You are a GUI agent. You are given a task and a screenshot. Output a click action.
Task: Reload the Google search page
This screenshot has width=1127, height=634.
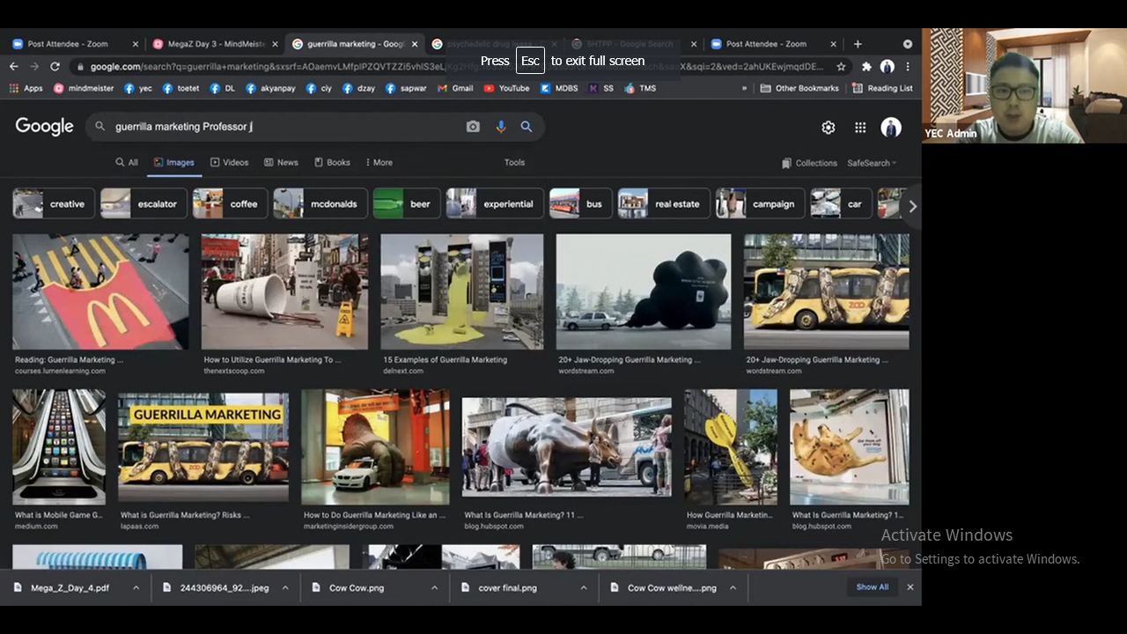click(x=55, y=66)
